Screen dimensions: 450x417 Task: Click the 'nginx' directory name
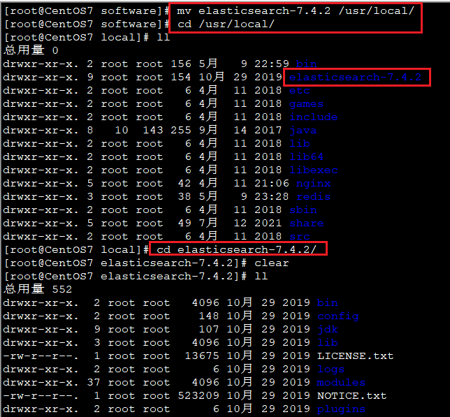313,184
